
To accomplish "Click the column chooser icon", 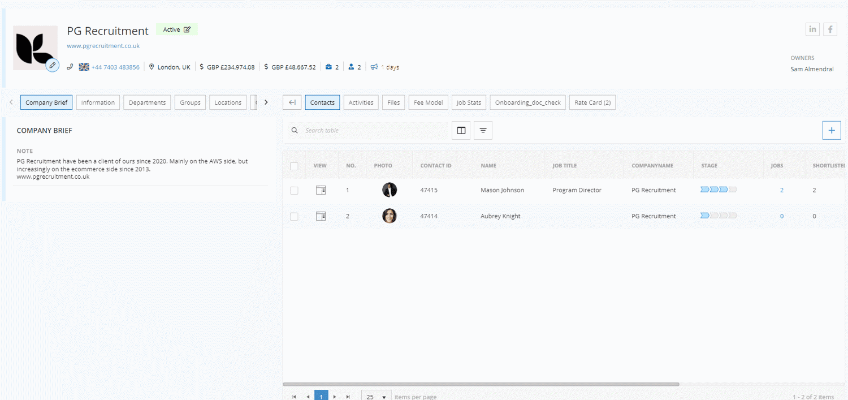I will [461, 130].
